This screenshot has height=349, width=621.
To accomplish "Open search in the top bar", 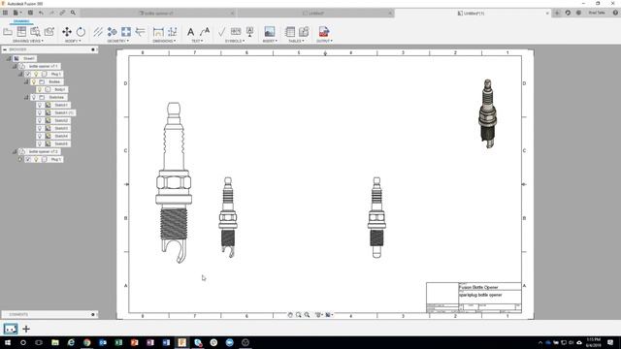I will pyautogui.click(x=73, y=13).
